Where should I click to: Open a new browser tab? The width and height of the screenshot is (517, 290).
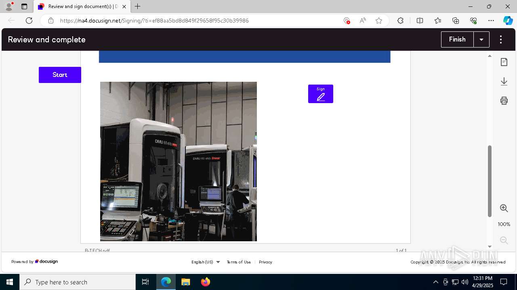(x=138, y=6)
